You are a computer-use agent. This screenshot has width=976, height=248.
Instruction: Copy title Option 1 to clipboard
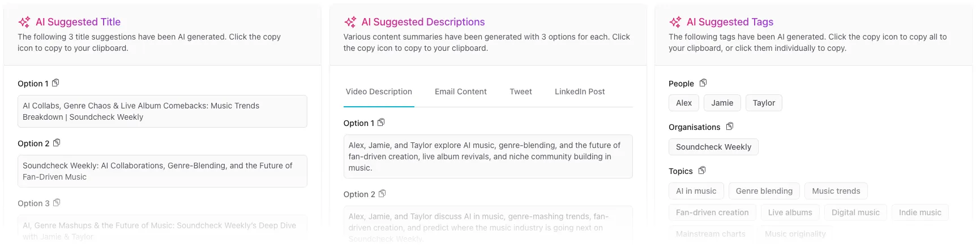[55, 83]
